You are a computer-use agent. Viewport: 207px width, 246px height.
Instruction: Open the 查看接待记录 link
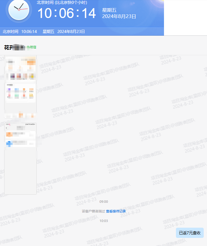pyautogui.click(x=116, y=211)
